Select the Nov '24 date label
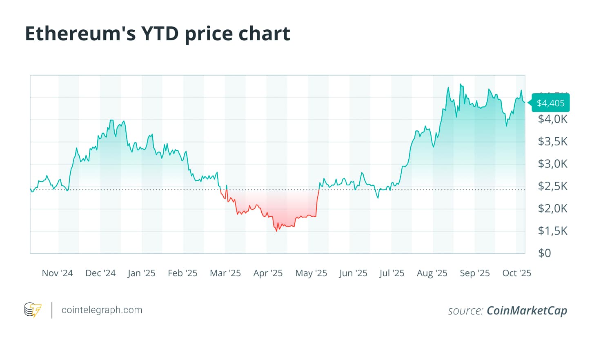The image size is (592, 343). point(57,273)
